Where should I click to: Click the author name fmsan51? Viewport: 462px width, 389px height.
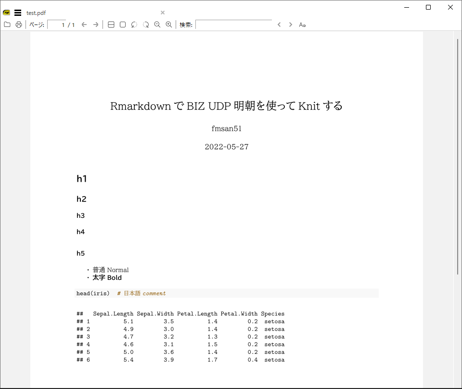(227, 129)
